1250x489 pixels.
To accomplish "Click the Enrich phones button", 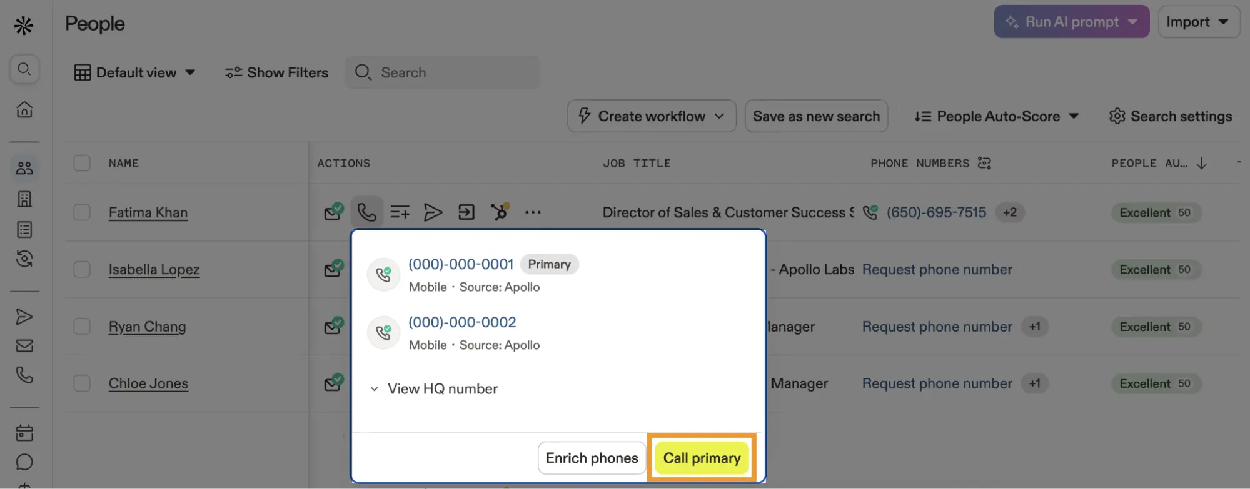I will (592, 458).
